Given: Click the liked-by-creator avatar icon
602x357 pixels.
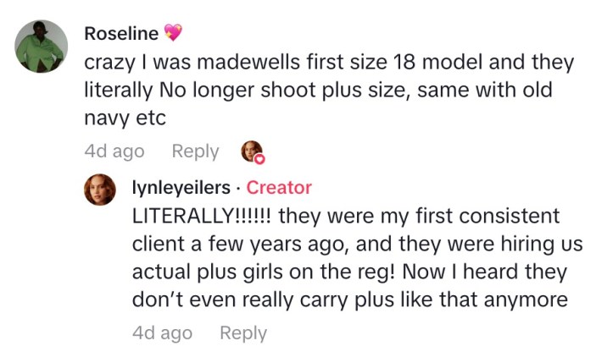Looking at the screenshot, I should click(252, 151).
